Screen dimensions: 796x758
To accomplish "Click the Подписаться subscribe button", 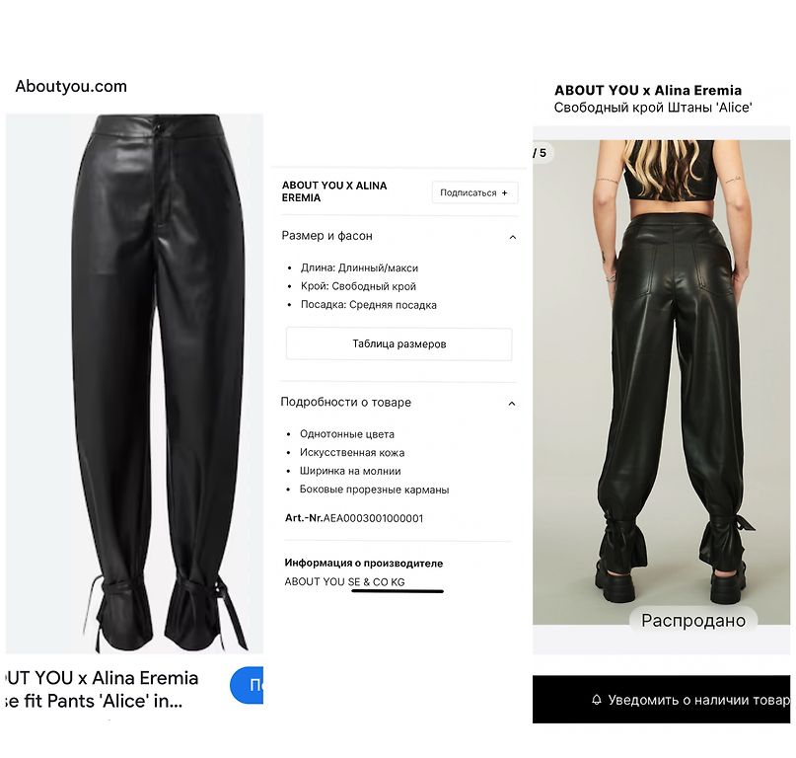I will (474, 193).
